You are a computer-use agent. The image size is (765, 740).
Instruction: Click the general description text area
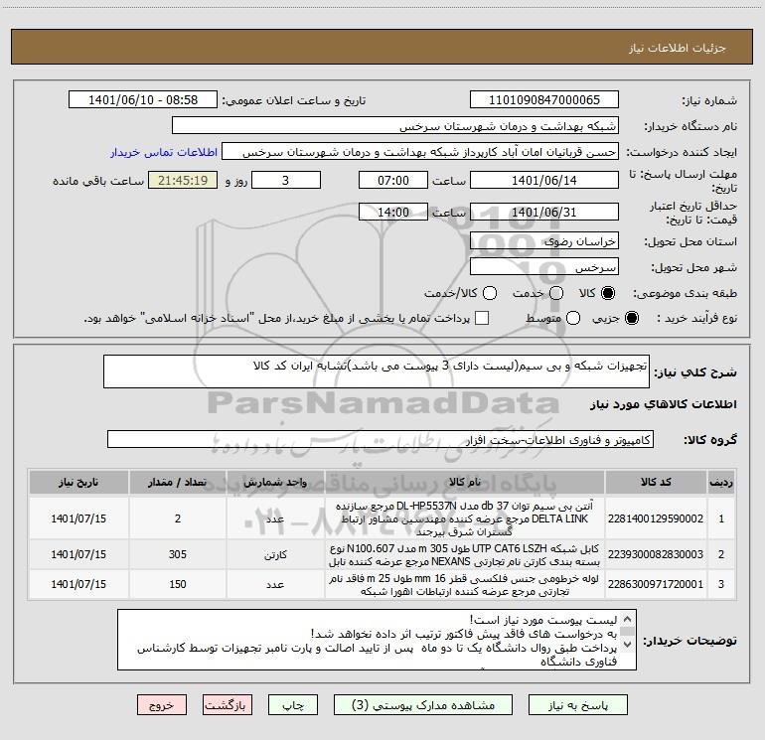377,371
